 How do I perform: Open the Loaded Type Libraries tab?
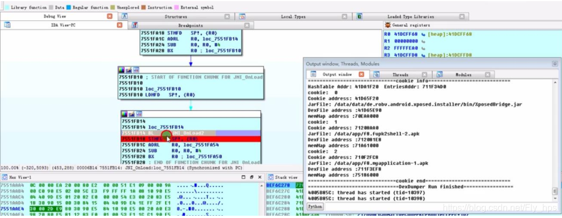pos(410,16)
